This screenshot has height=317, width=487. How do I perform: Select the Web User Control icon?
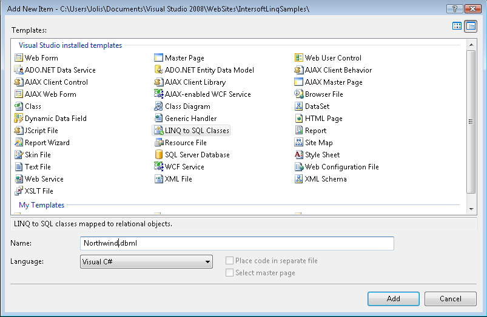(x=299, y=57)
